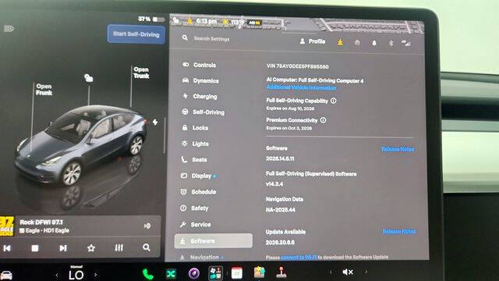Increase volume with the right chevron
The image size is (499, 281).
366,272
